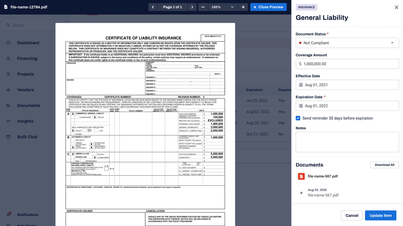Open the 100% zoom level dropdown
This screenshot has height=226, width=403.
[222, 7]
